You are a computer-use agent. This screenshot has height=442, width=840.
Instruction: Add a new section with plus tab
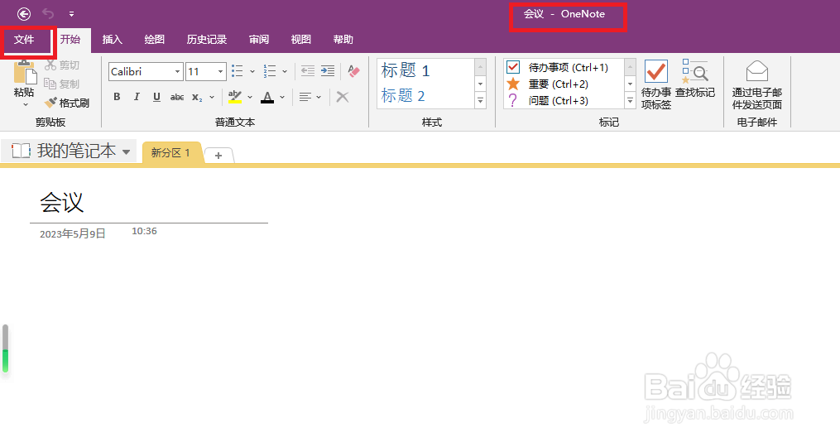[x=218, y=156]
